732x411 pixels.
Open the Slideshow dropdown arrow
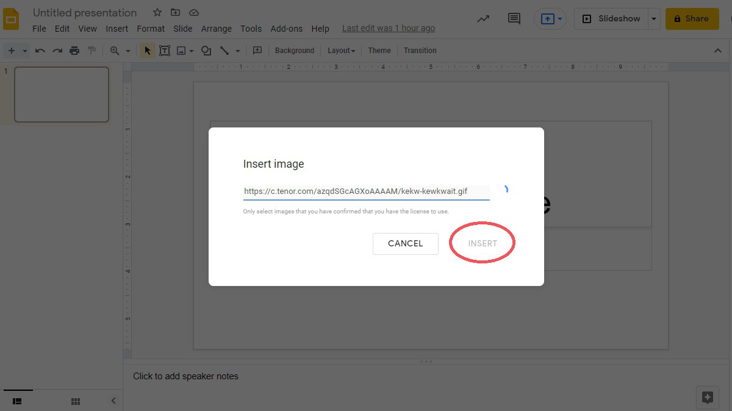click(x=654, y=19)
